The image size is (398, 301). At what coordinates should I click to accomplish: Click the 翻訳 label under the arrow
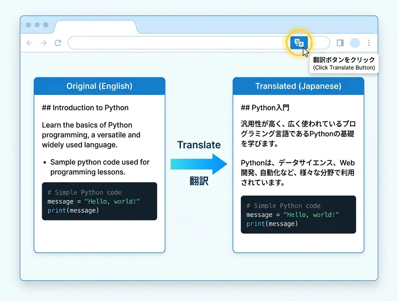point(199,181)
